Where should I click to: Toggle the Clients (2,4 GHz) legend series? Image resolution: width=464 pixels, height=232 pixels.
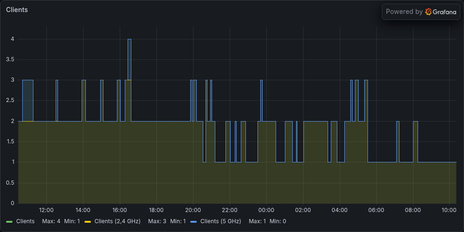point(117,221)
